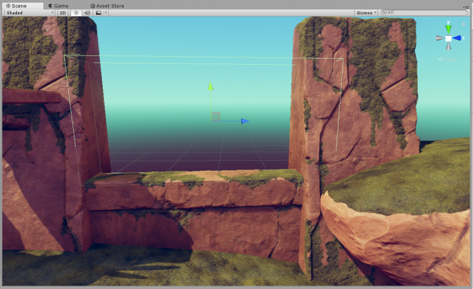Open the scene panel options menu
Screen dimensions: 473x289
tap(466, 5)
